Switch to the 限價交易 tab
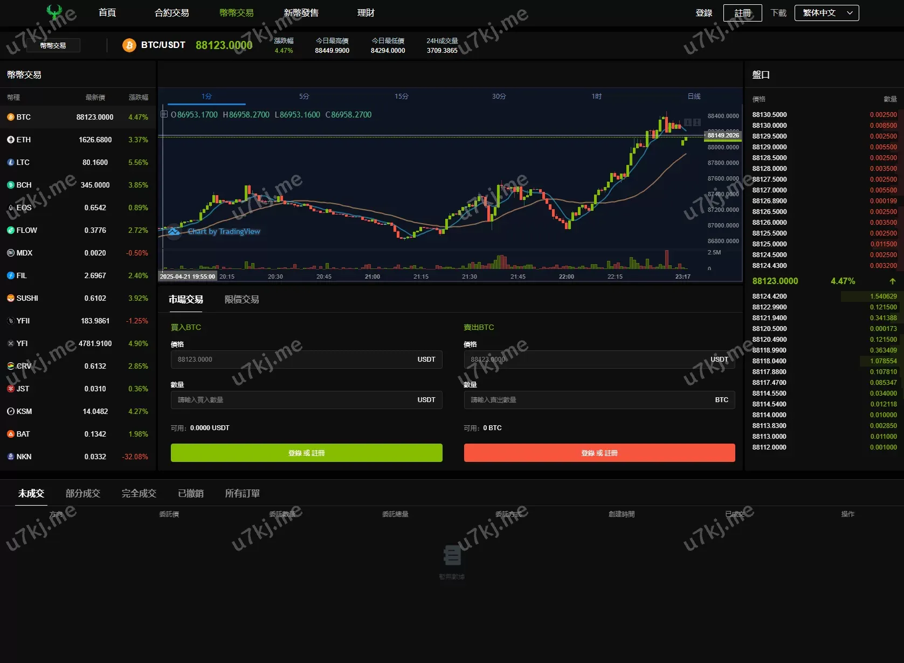This screenshot has width=904, height=663. 241,299
